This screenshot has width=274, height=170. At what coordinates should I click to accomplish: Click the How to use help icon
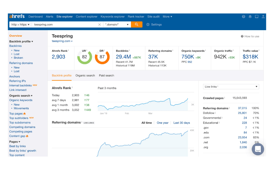(x=242, y=36)
